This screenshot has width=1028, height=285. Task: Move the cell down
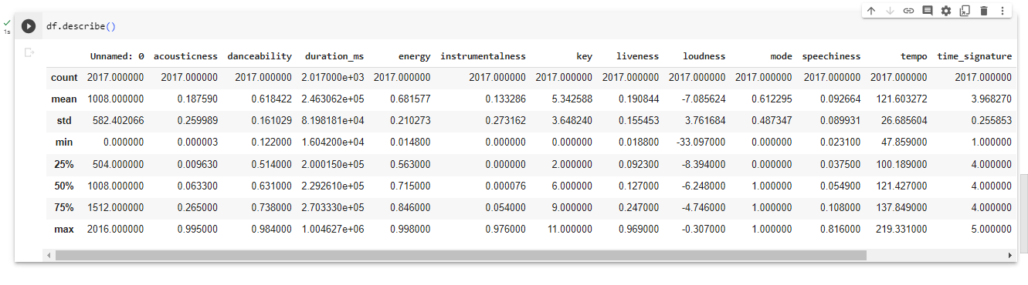890,11
